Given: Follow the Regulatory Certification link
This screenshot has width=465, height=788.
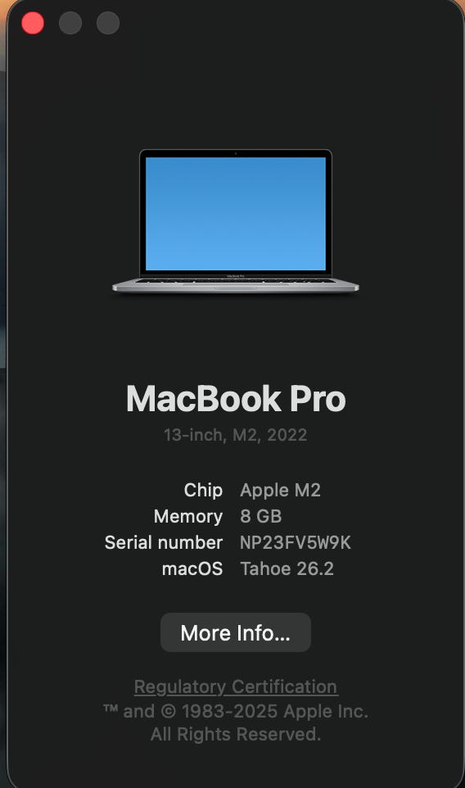Looking at the screenshot, I should pos(236,686).
